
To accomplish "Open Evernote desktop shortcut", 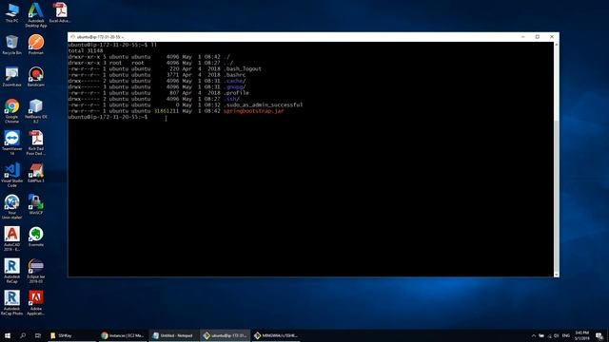I will tap(36, 237).
